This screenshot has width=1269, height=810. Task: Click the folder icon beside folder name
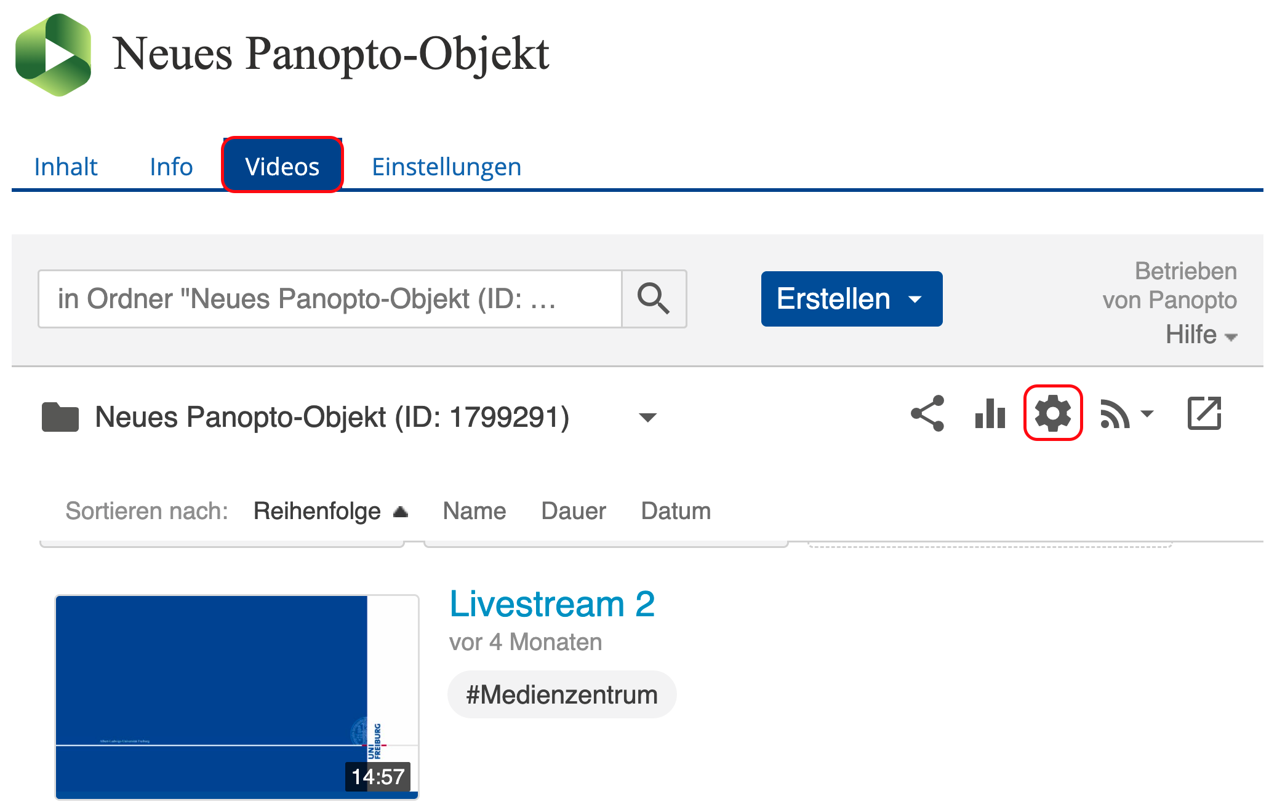60,417
